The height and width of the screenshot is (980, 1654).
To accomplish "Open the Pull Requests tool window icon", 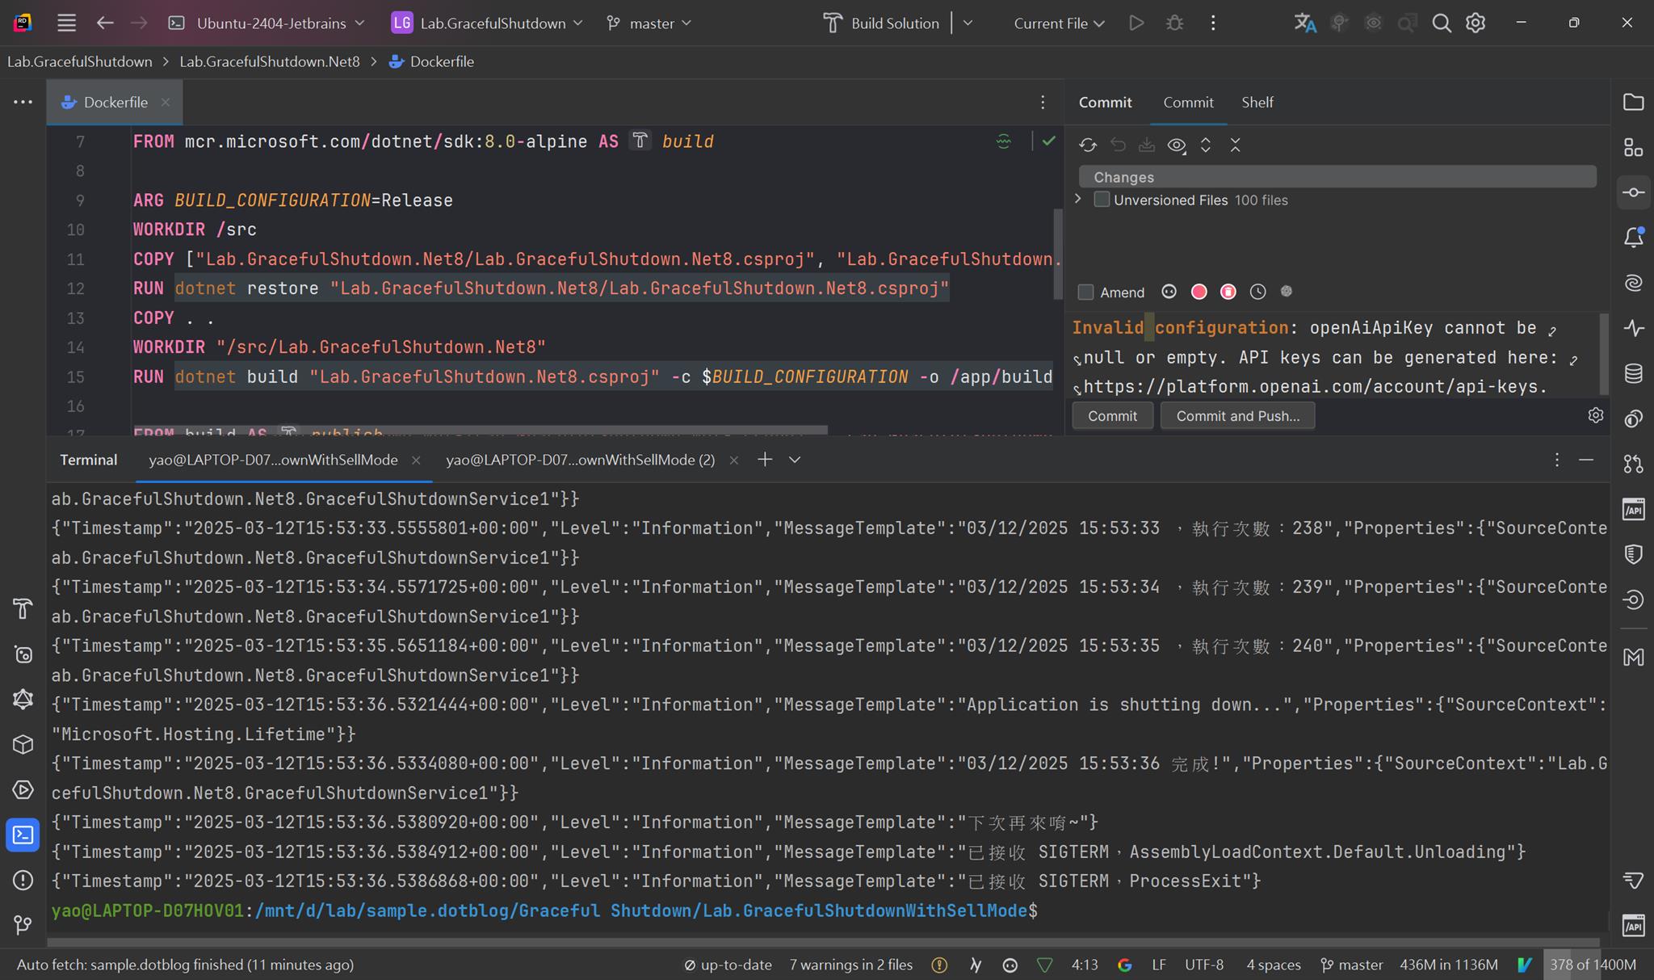I will coord(1633,464).
